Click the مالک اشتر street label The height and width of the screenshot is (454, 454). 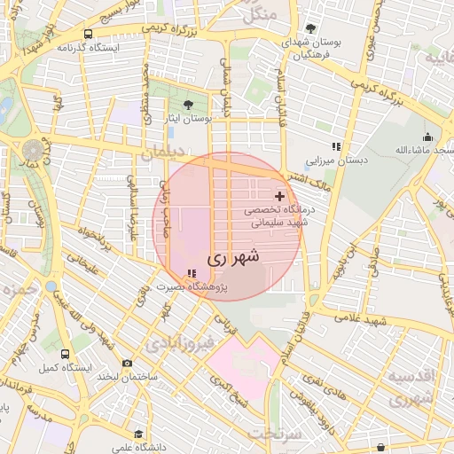pos(309,183)
